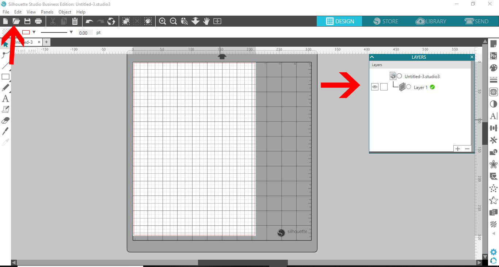Select the Rectangle drawing tool
The image size is (499, 267).
pos(5,77)
